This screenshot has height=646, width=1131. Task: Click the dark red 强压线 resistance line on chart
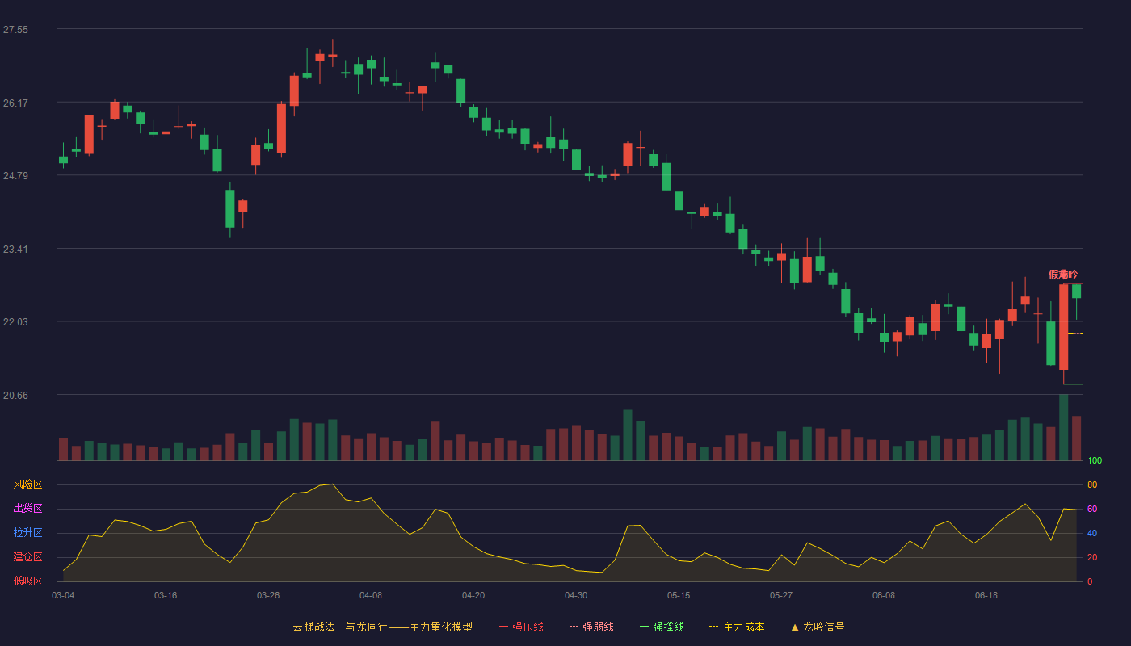point(1074,283)
